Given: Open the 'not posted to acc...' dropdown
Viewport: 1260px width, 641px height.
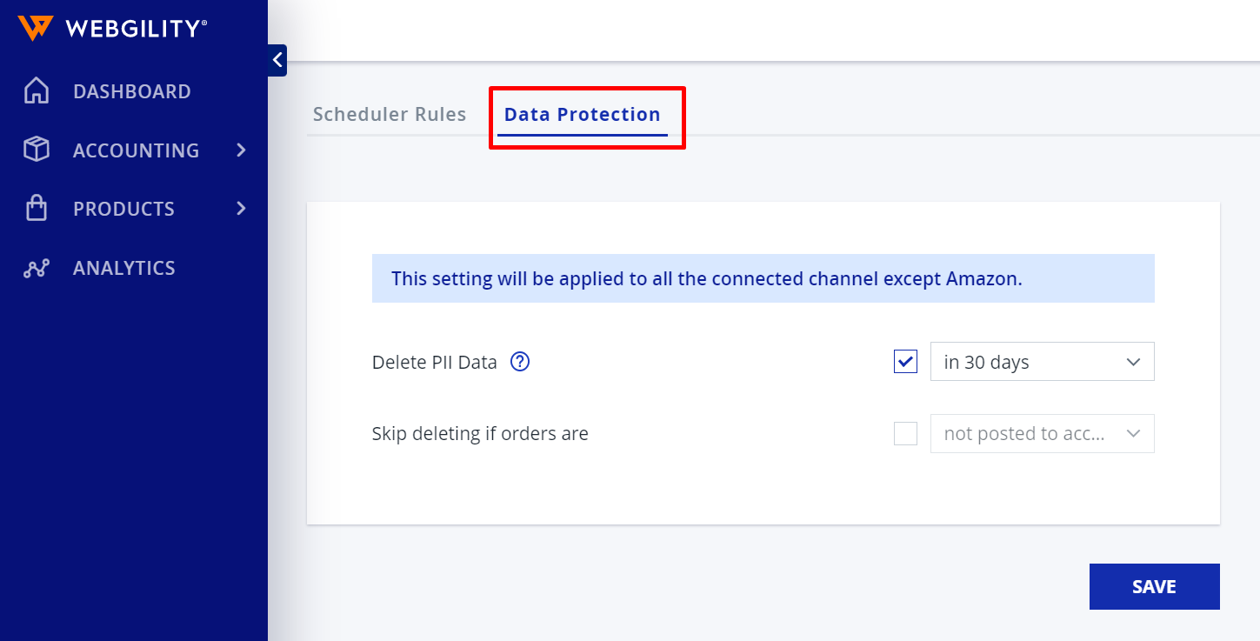Looking at the screenshot, I should [x=1042, y=433].
